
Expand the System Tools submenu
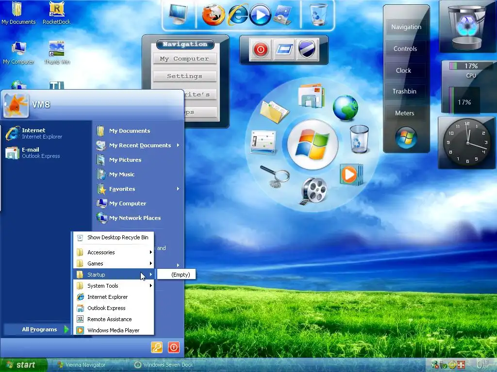coord(114,286)
